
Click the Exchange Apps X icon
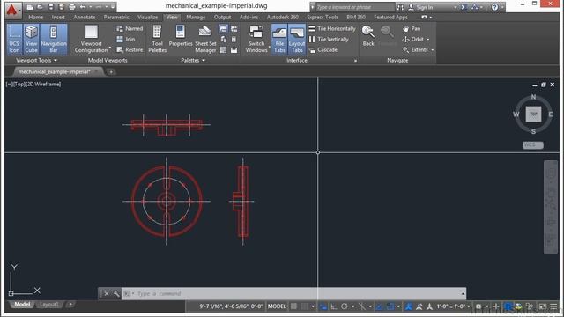pos(464,7)
